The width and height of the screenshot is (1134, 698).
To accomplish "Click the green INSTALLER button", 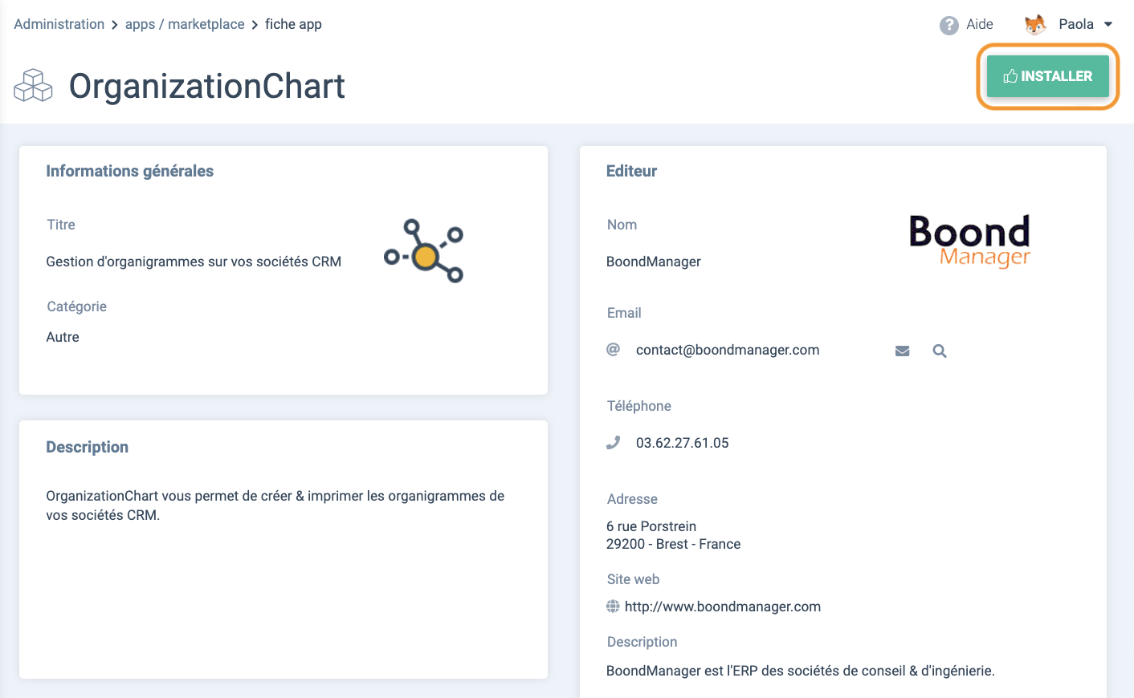I will click(1047, 76).
